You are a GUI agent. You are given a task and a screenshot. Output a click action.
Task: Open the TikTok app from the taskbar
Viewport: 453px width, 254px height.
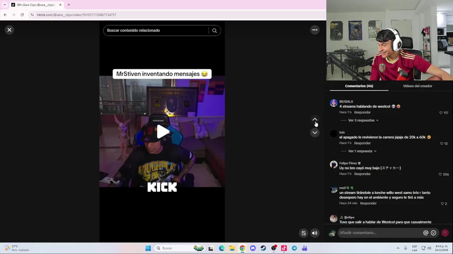(284, 248)
